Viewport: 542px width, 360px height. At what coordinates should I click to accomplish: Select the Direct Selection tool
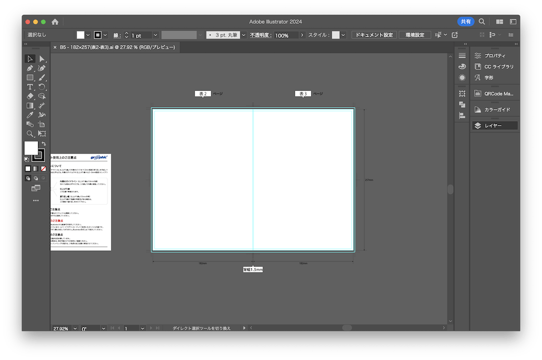pyautogui.click(x=42, y=59)
